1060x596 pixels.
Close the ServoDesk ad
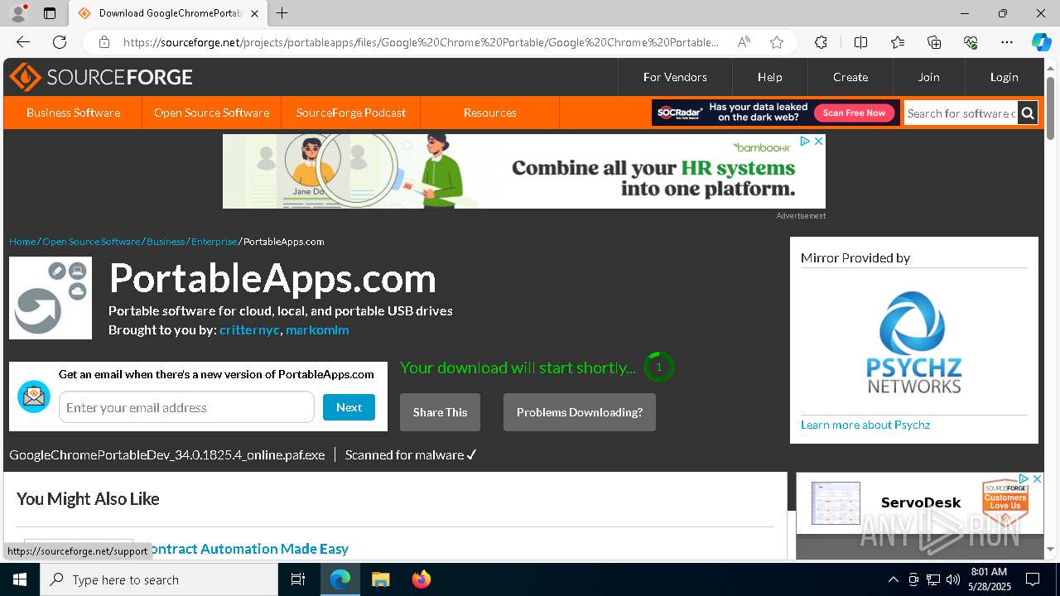click(x=1037, y=479)
